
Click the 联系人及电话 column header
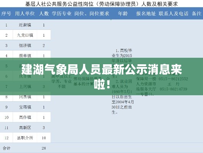174,14
